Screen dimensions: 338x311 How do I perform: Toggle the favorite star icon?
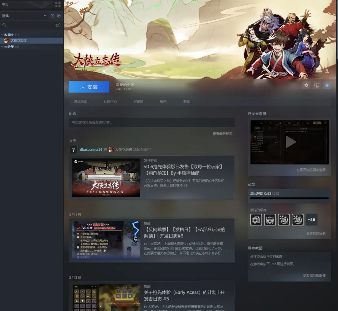tap(327, 85)
